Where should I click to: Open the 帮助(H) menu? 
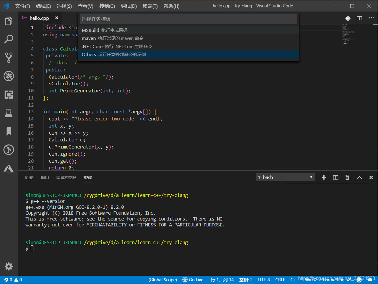coord(171,6)
